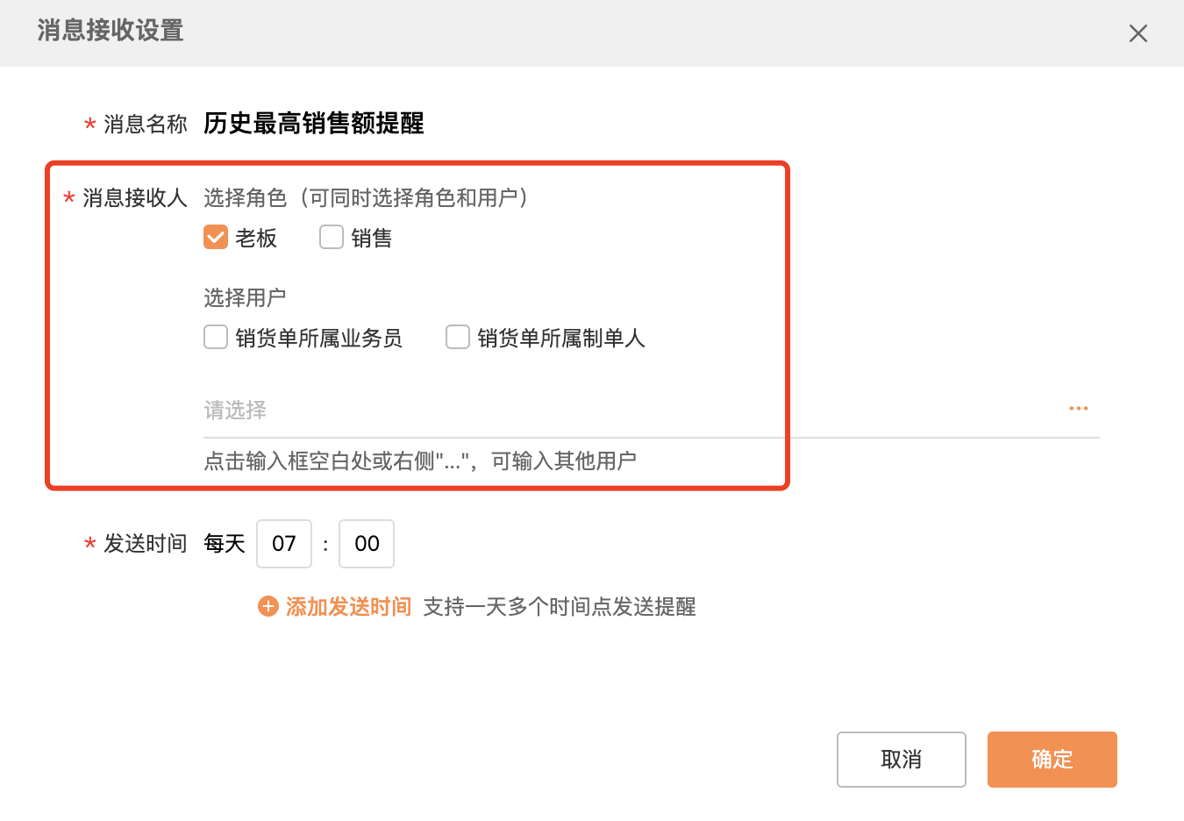The width and height of the screenshot is (1184, 821).
Task: Click the hour field showing 07
Action: click(284, 544)
